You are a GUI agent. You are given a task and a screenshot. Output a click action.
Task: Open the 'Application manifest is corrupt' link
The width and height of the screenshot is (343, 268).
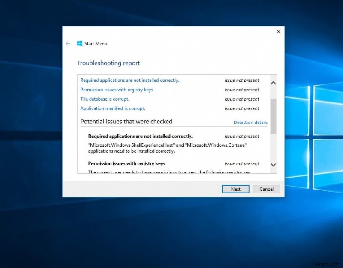(x=112, y=108)
